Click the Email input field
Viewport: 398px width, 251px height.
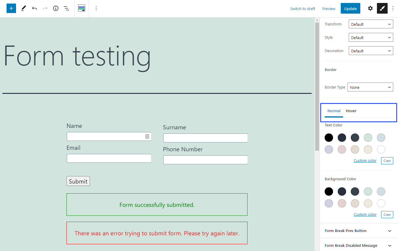109,158
